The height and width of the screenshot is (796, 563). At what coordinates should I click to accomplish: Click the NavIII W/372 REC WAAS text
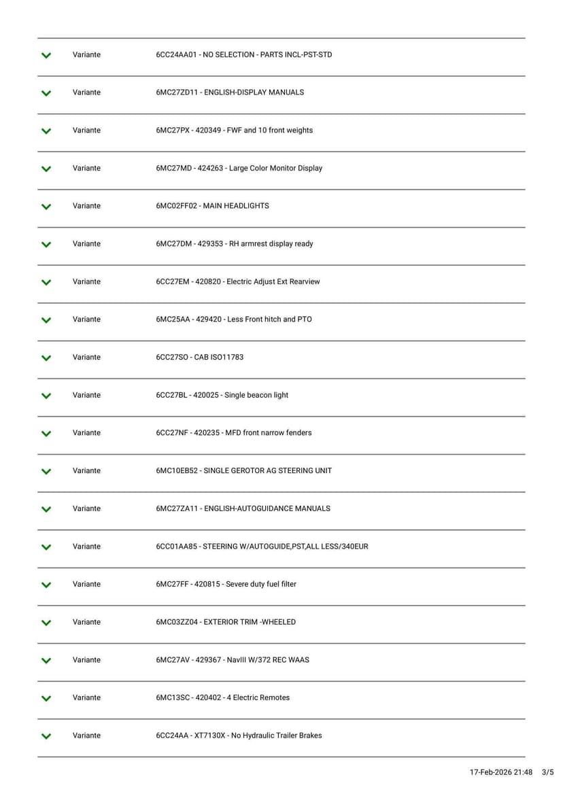click(x=232, y=660)
